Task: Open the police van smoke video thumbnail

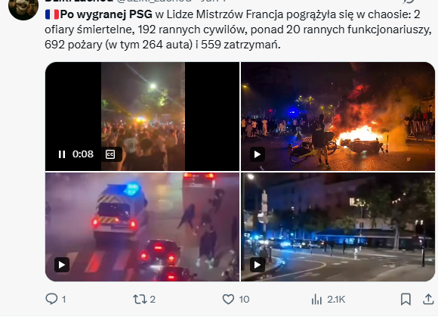Action: tap(143, 227)
